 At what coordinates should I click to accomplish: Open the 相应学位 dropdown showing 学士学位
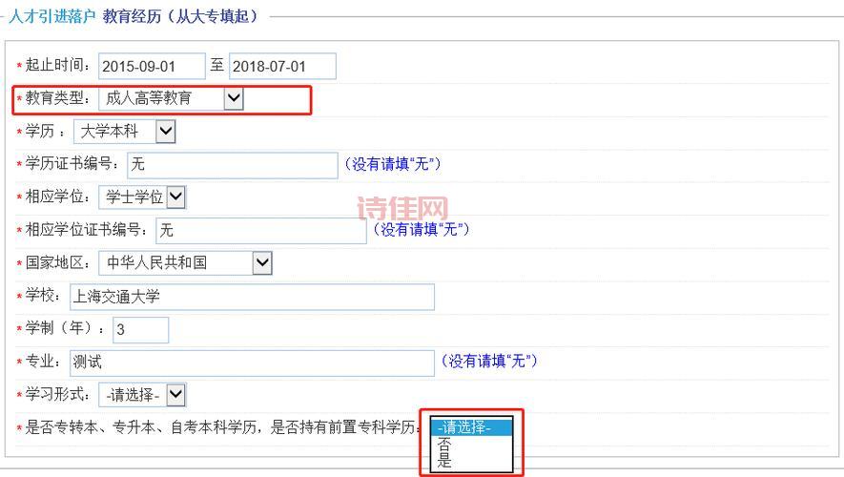(142, 197)
